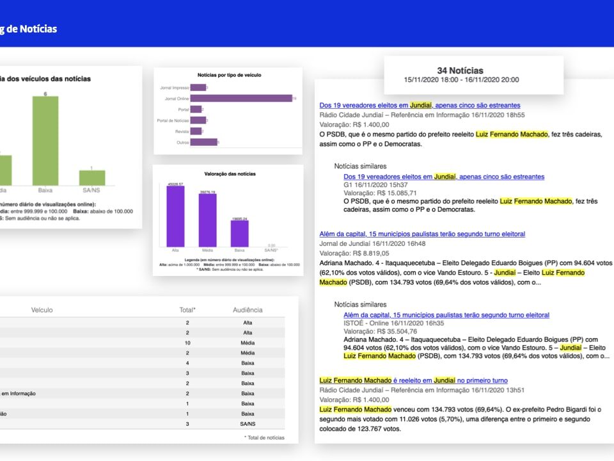
Task: Click the purple 'Alta' bar in Valoração chart
Action: click(x=175, y=214)
